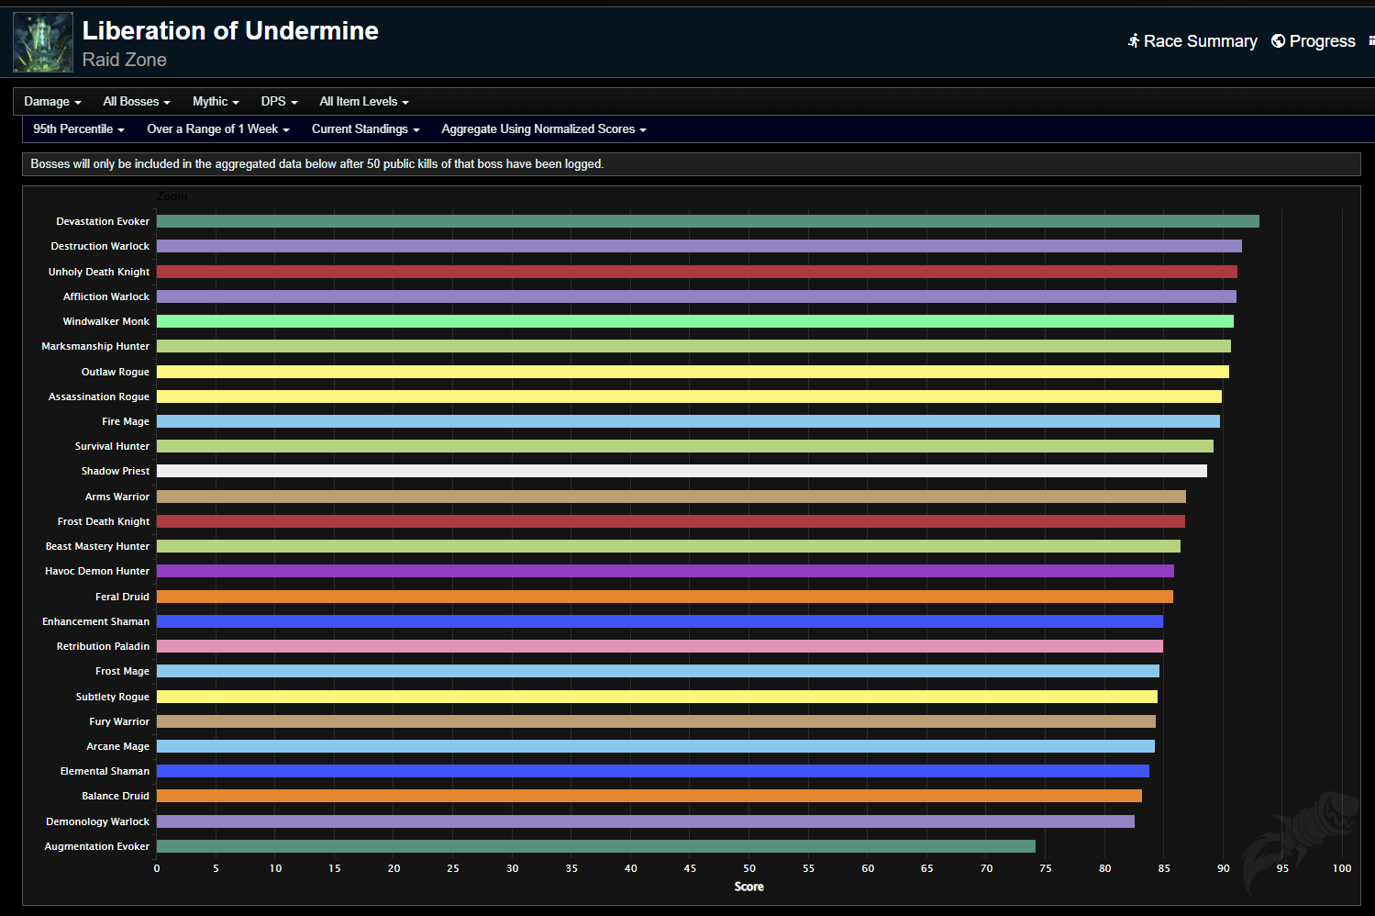The image size is (1375, 916).
Task: Click the Augmentation Evoker bar
Action: coord(595,846)
